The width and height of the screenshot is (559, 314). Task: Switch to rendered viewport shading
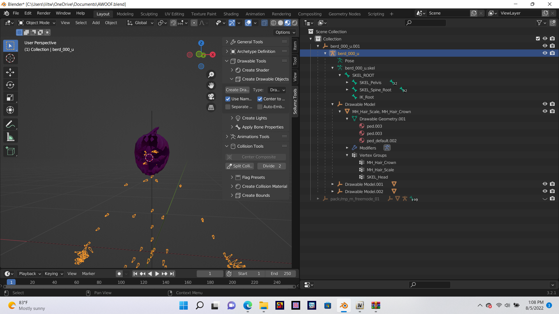[x=295, y=23]
